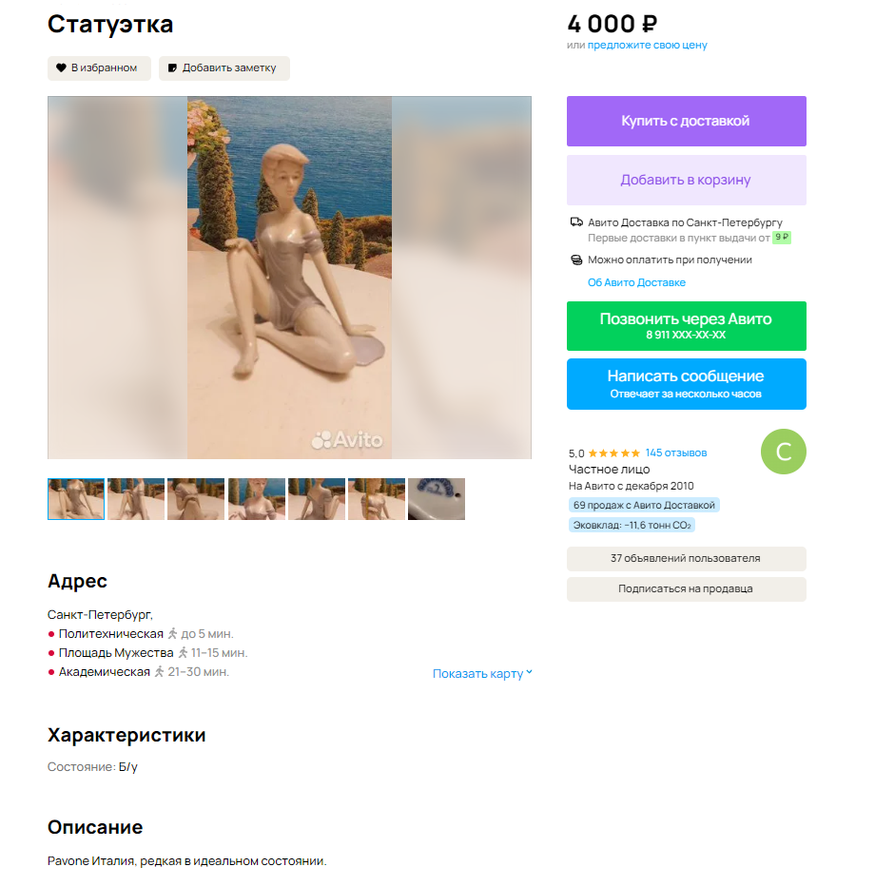Click 'Позвонить через Авито' green button

coord(686,326)
